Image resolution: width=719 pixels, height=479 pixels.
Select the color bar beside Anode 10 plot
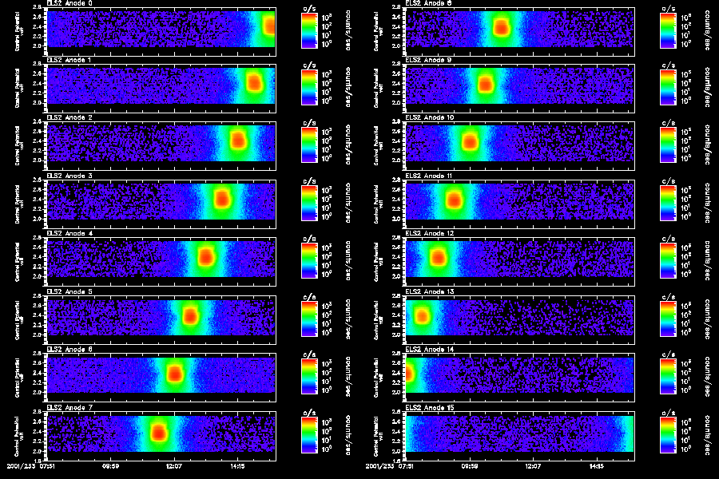[x=668, y=145]
